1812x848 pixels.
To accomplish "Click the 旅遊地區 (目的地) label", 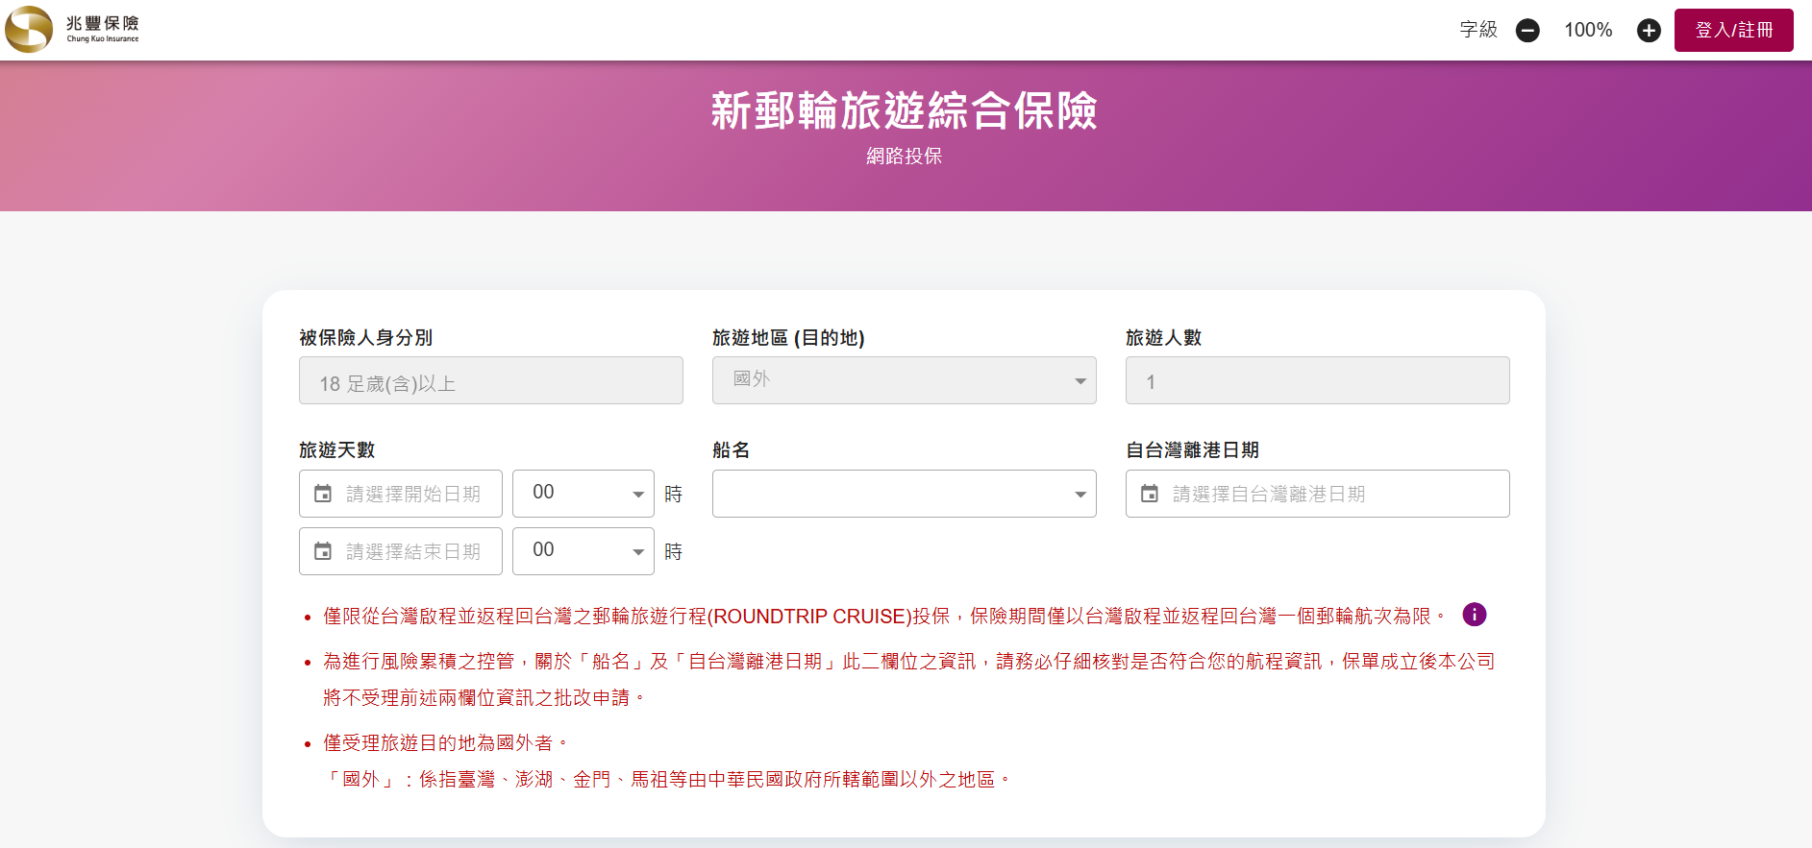I will [x=788, y=337].
